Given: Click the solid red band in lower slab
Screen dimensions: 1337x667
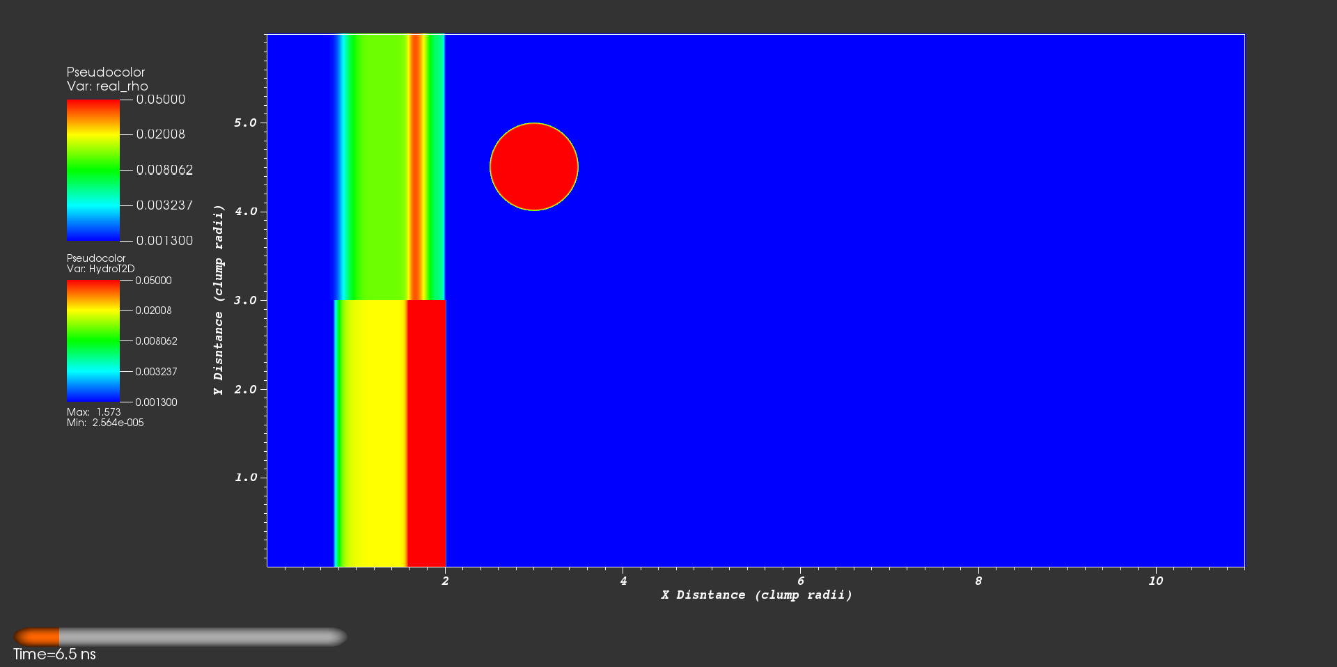Looking at the screenshot, I should point(426,432).
